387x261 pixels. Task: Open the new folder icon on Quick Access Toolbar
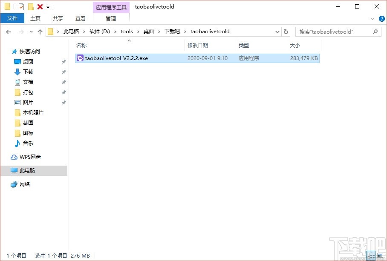(x=30, y=6)
